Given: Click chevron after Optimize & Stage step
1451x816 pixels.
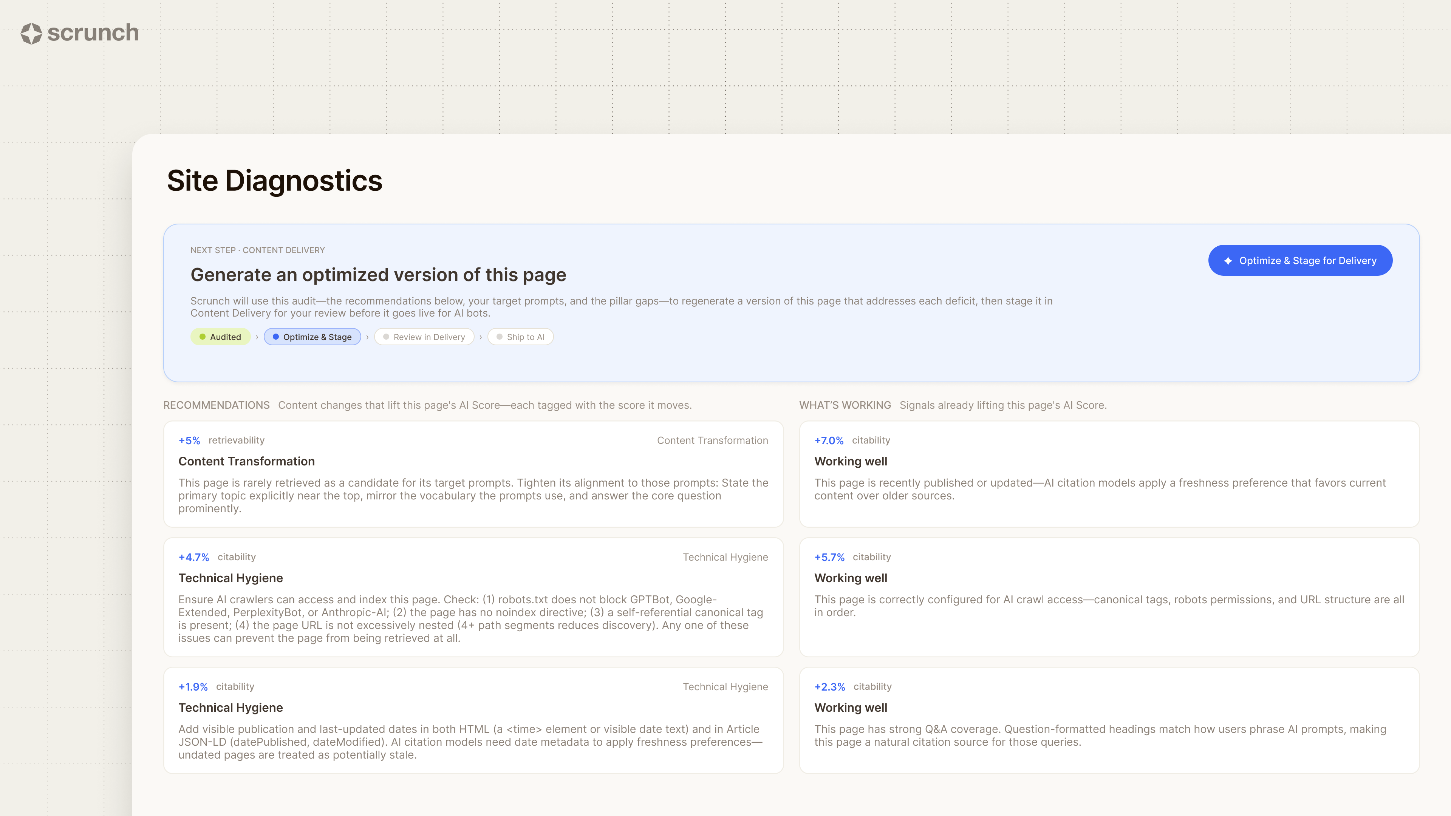Looking at the screenshot, I should (367, 337).
